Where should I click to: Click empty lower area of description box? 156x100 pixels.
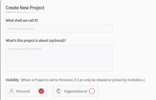tap(59, 64)
